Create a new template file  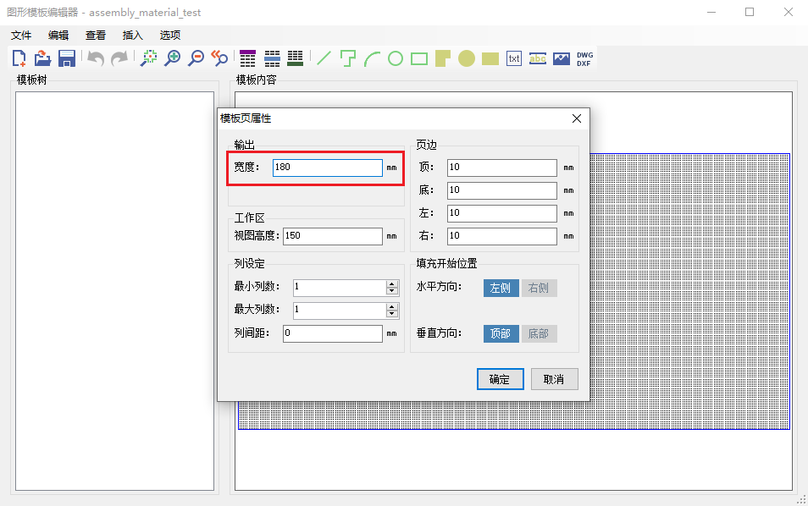[x=19, y=58]
